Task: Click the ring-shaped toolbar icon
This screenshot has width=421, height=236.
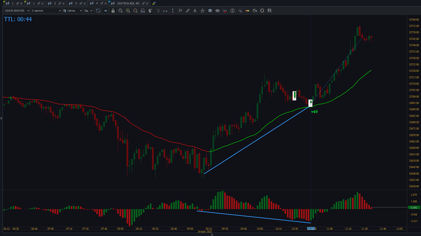Action: tap(262, 11)
